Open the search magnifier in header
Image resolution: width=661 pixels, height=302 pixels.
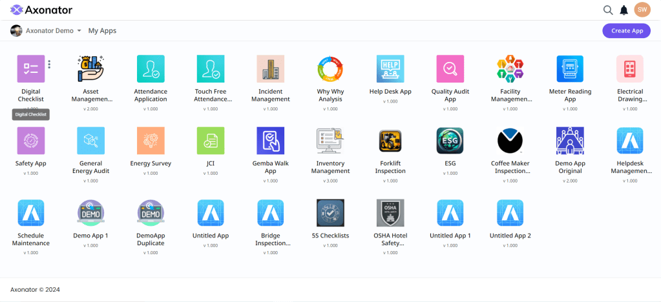point(607,10)
